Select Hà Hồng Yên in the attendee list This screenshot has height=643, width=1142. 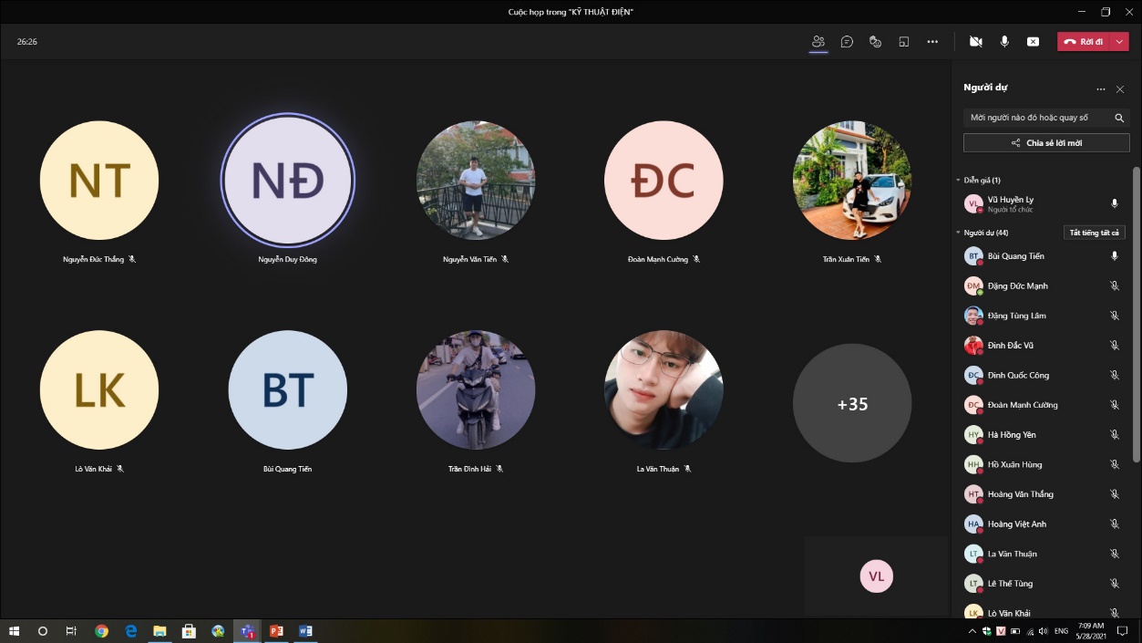pyautogui.click(x=1012, y=435)
